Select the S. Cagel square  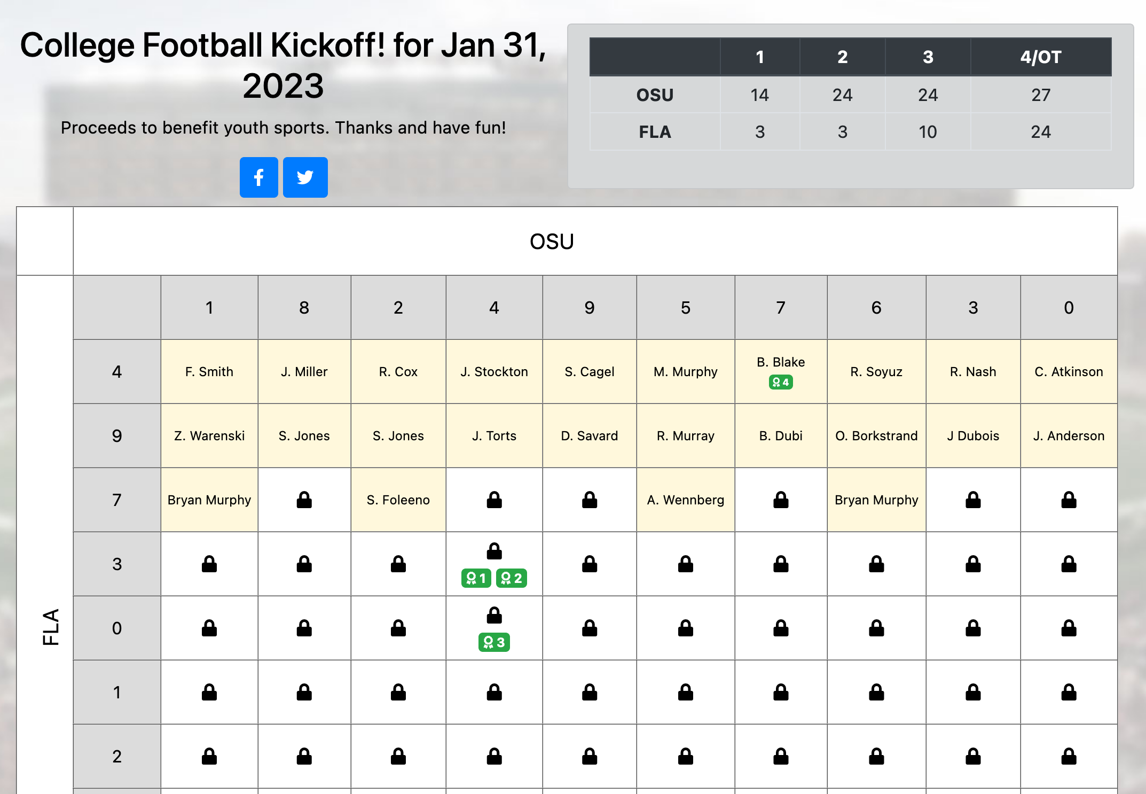[x=590, y=372]
